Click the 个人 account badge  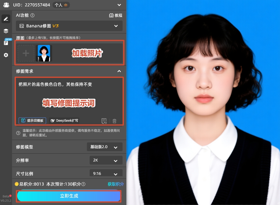(60, 5)
